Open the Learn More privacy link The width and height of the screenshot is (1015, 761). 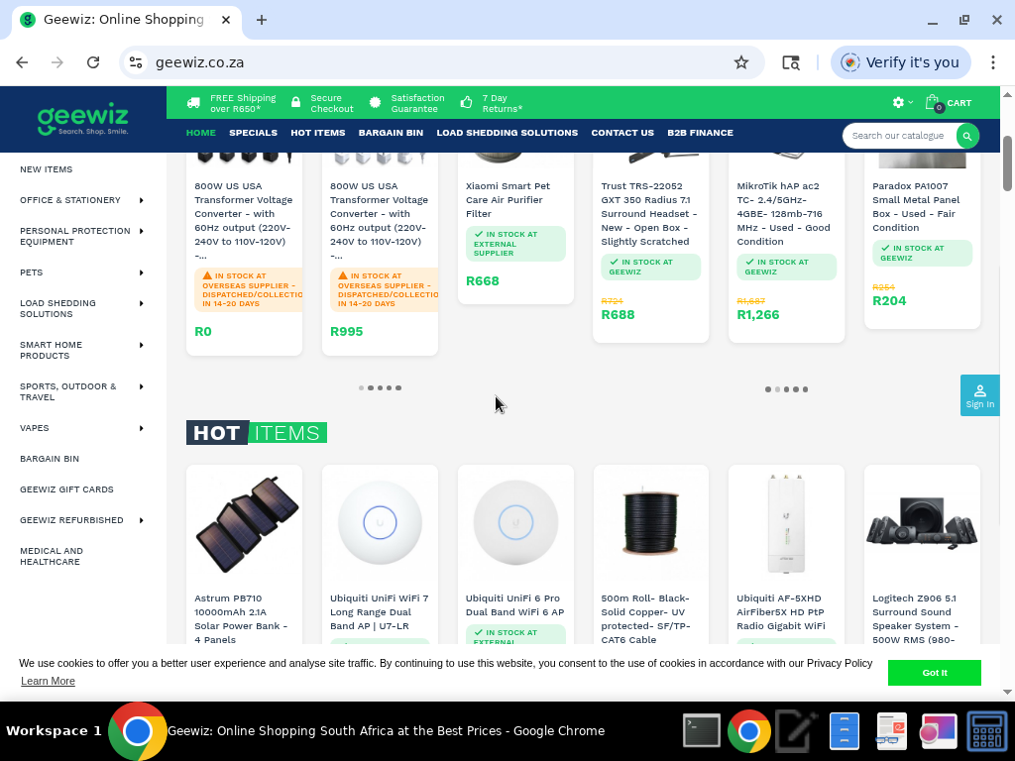point(48,681)
